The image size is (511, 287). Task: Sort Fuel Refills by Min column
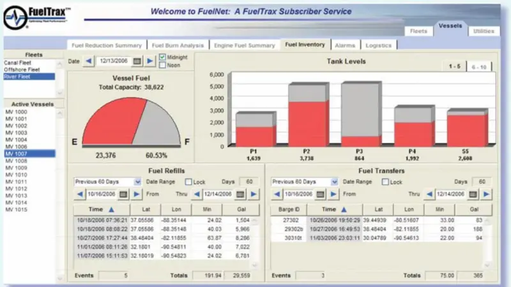point(207,210)
